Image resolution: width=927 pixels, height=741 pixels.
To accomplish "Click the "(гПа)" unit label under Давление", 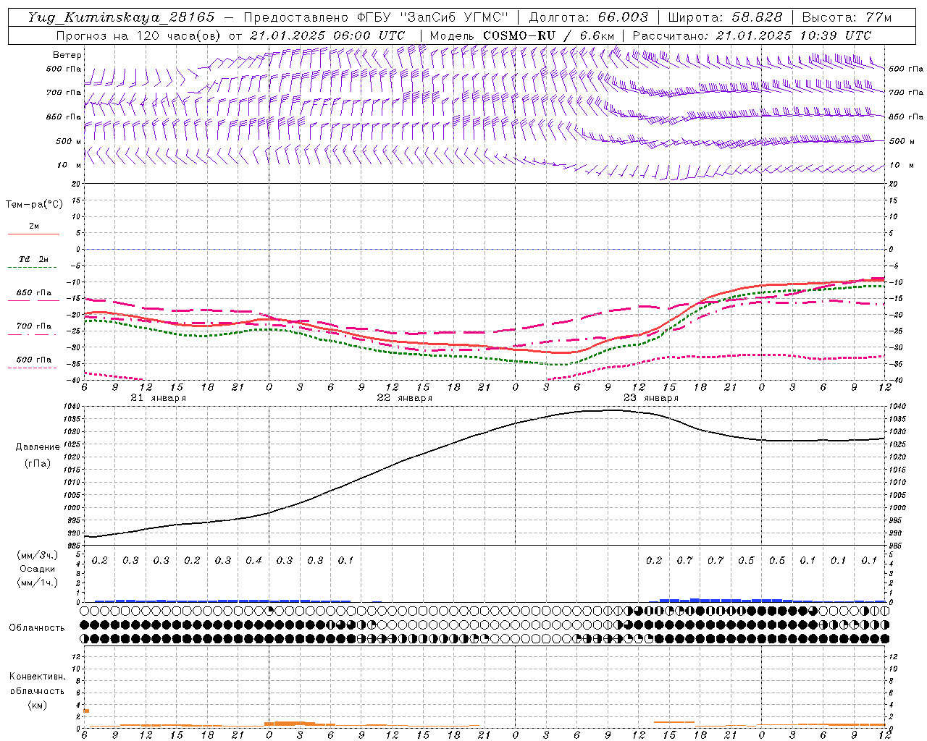I will 38,463.
